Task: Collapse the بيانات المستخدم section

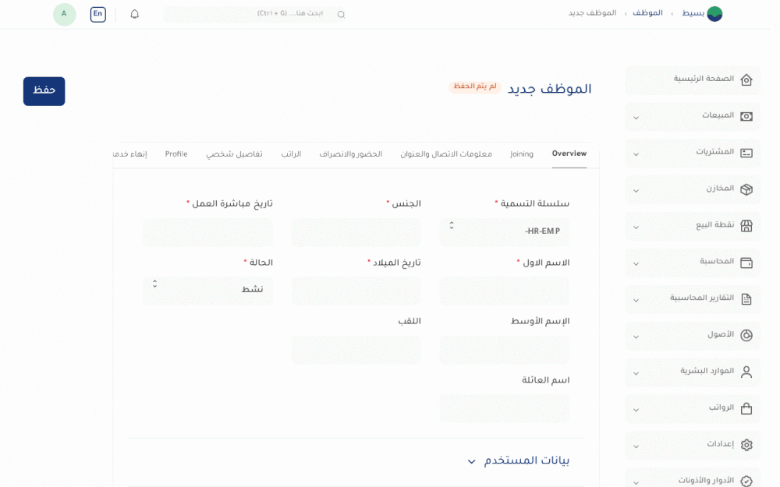Action: (471, 461)
